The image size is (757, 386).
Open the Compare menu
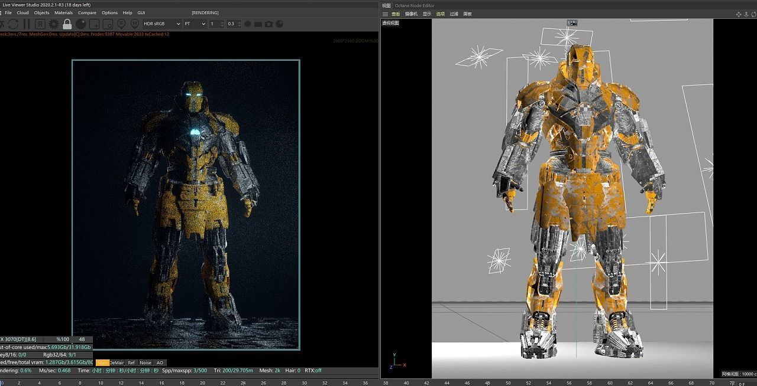[x=87, y=12]
